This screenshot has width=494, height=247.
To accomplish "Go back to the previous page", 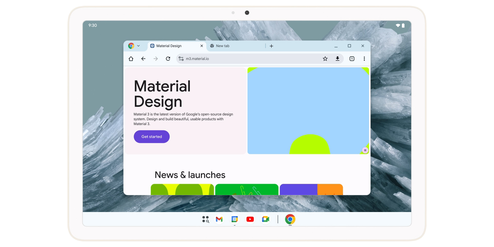I will tap(143, 59).
